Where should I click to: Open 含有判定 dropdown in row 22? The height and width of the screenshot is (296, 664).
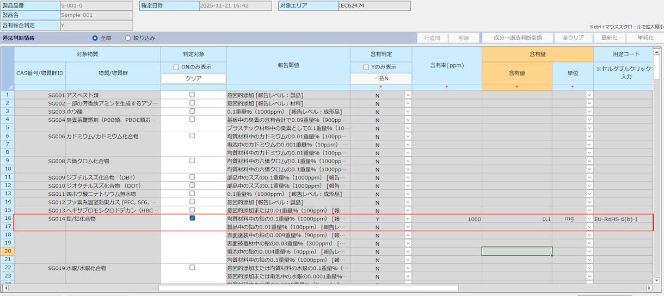coord(408,268)
